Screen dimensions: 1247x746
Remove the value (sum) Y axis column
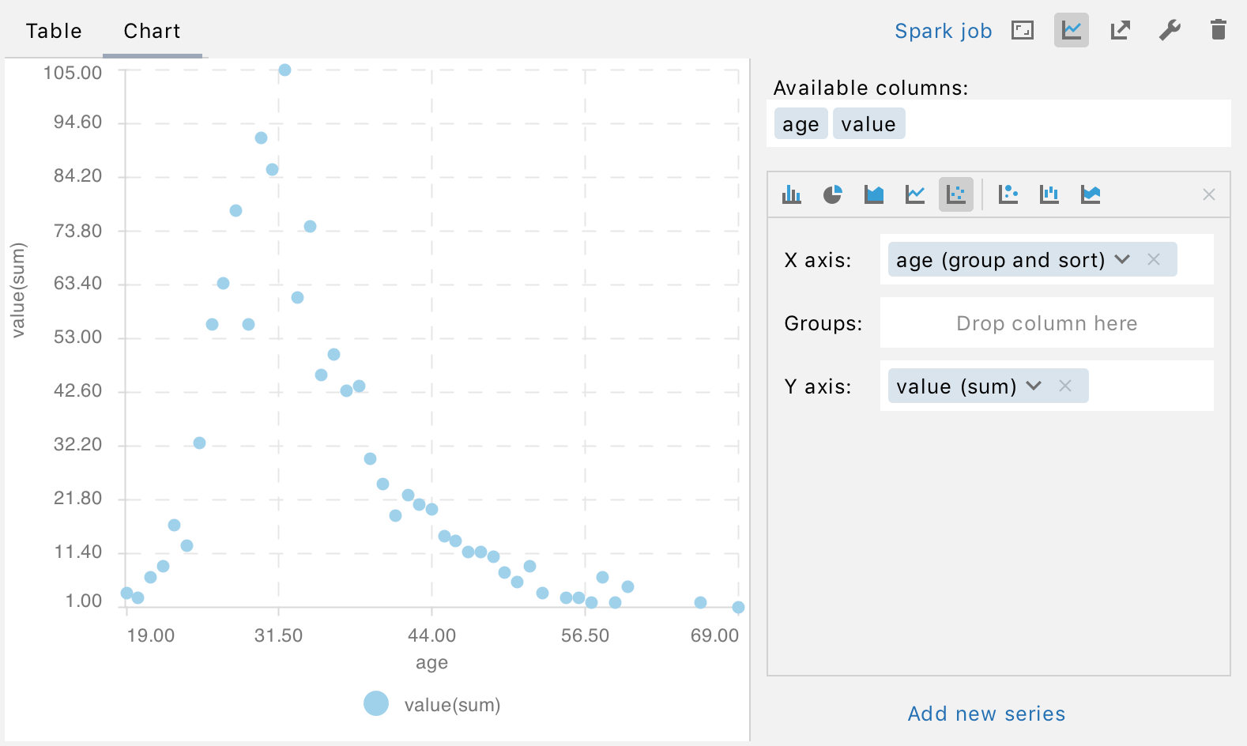pos(1065,386)
